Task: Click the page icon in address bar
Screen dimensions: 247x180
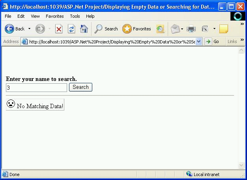Action: click(x=25, y=41)
